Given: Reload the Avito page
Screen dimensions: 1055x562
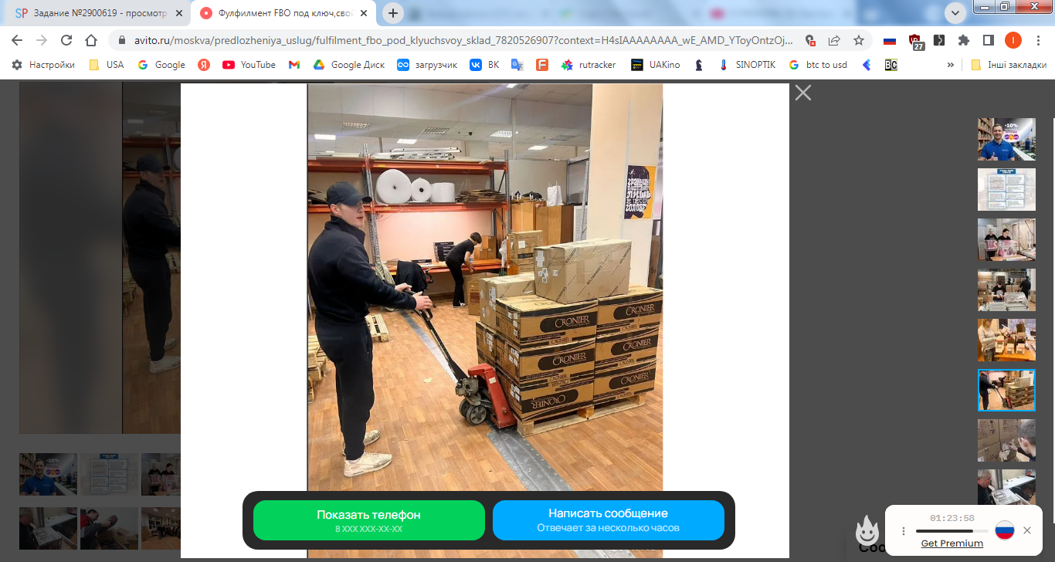Looking at the screenshot, I should click(x=66, y=40).
